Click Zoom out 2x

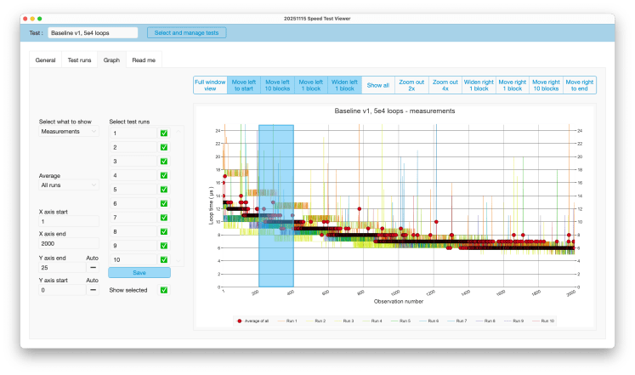click(x=410, y=85)
